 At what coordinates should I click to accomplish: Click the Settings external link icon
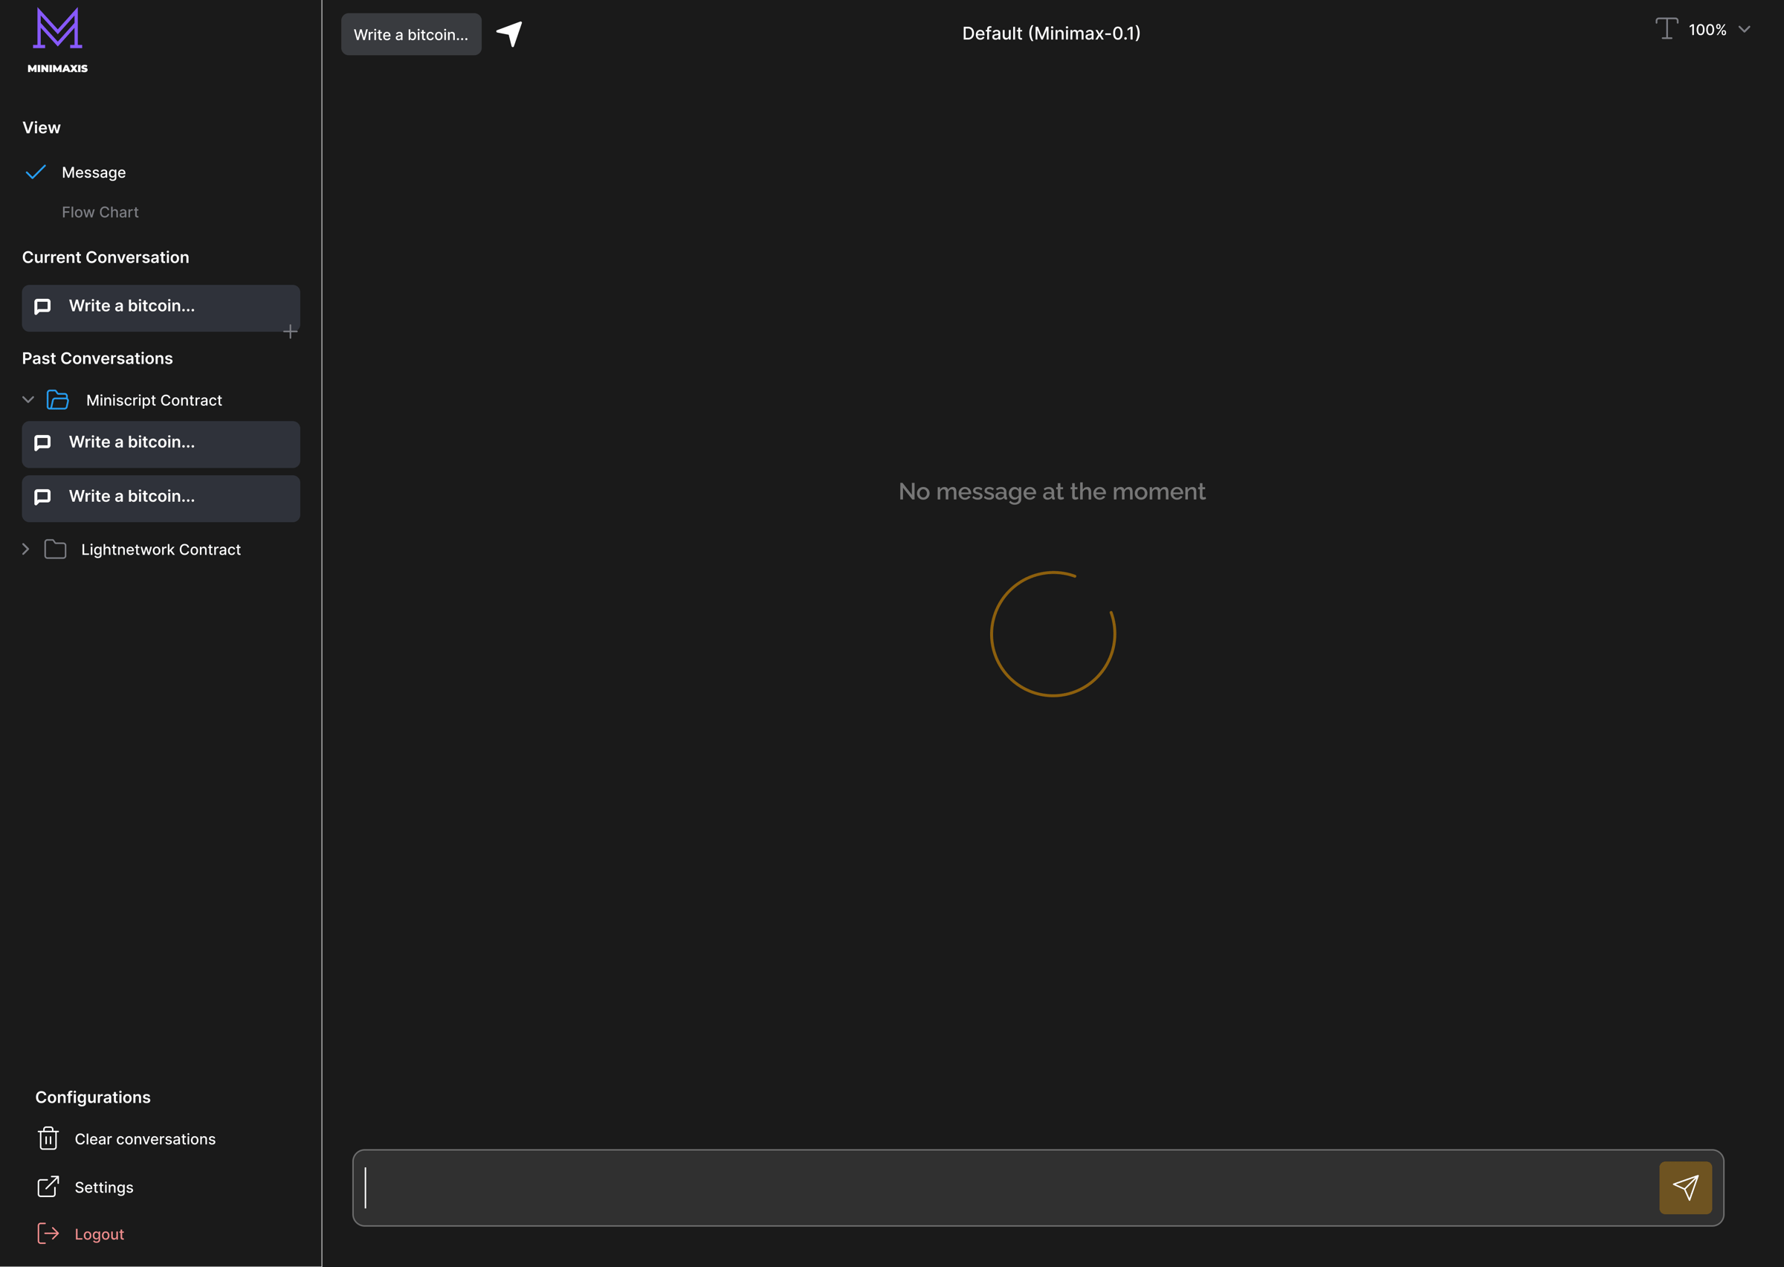tap(48, 1187)
